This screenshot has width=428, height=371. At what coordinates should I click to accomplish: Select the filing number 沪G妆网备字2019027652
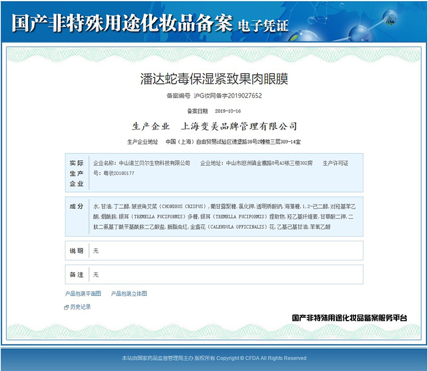click(228, 95)
